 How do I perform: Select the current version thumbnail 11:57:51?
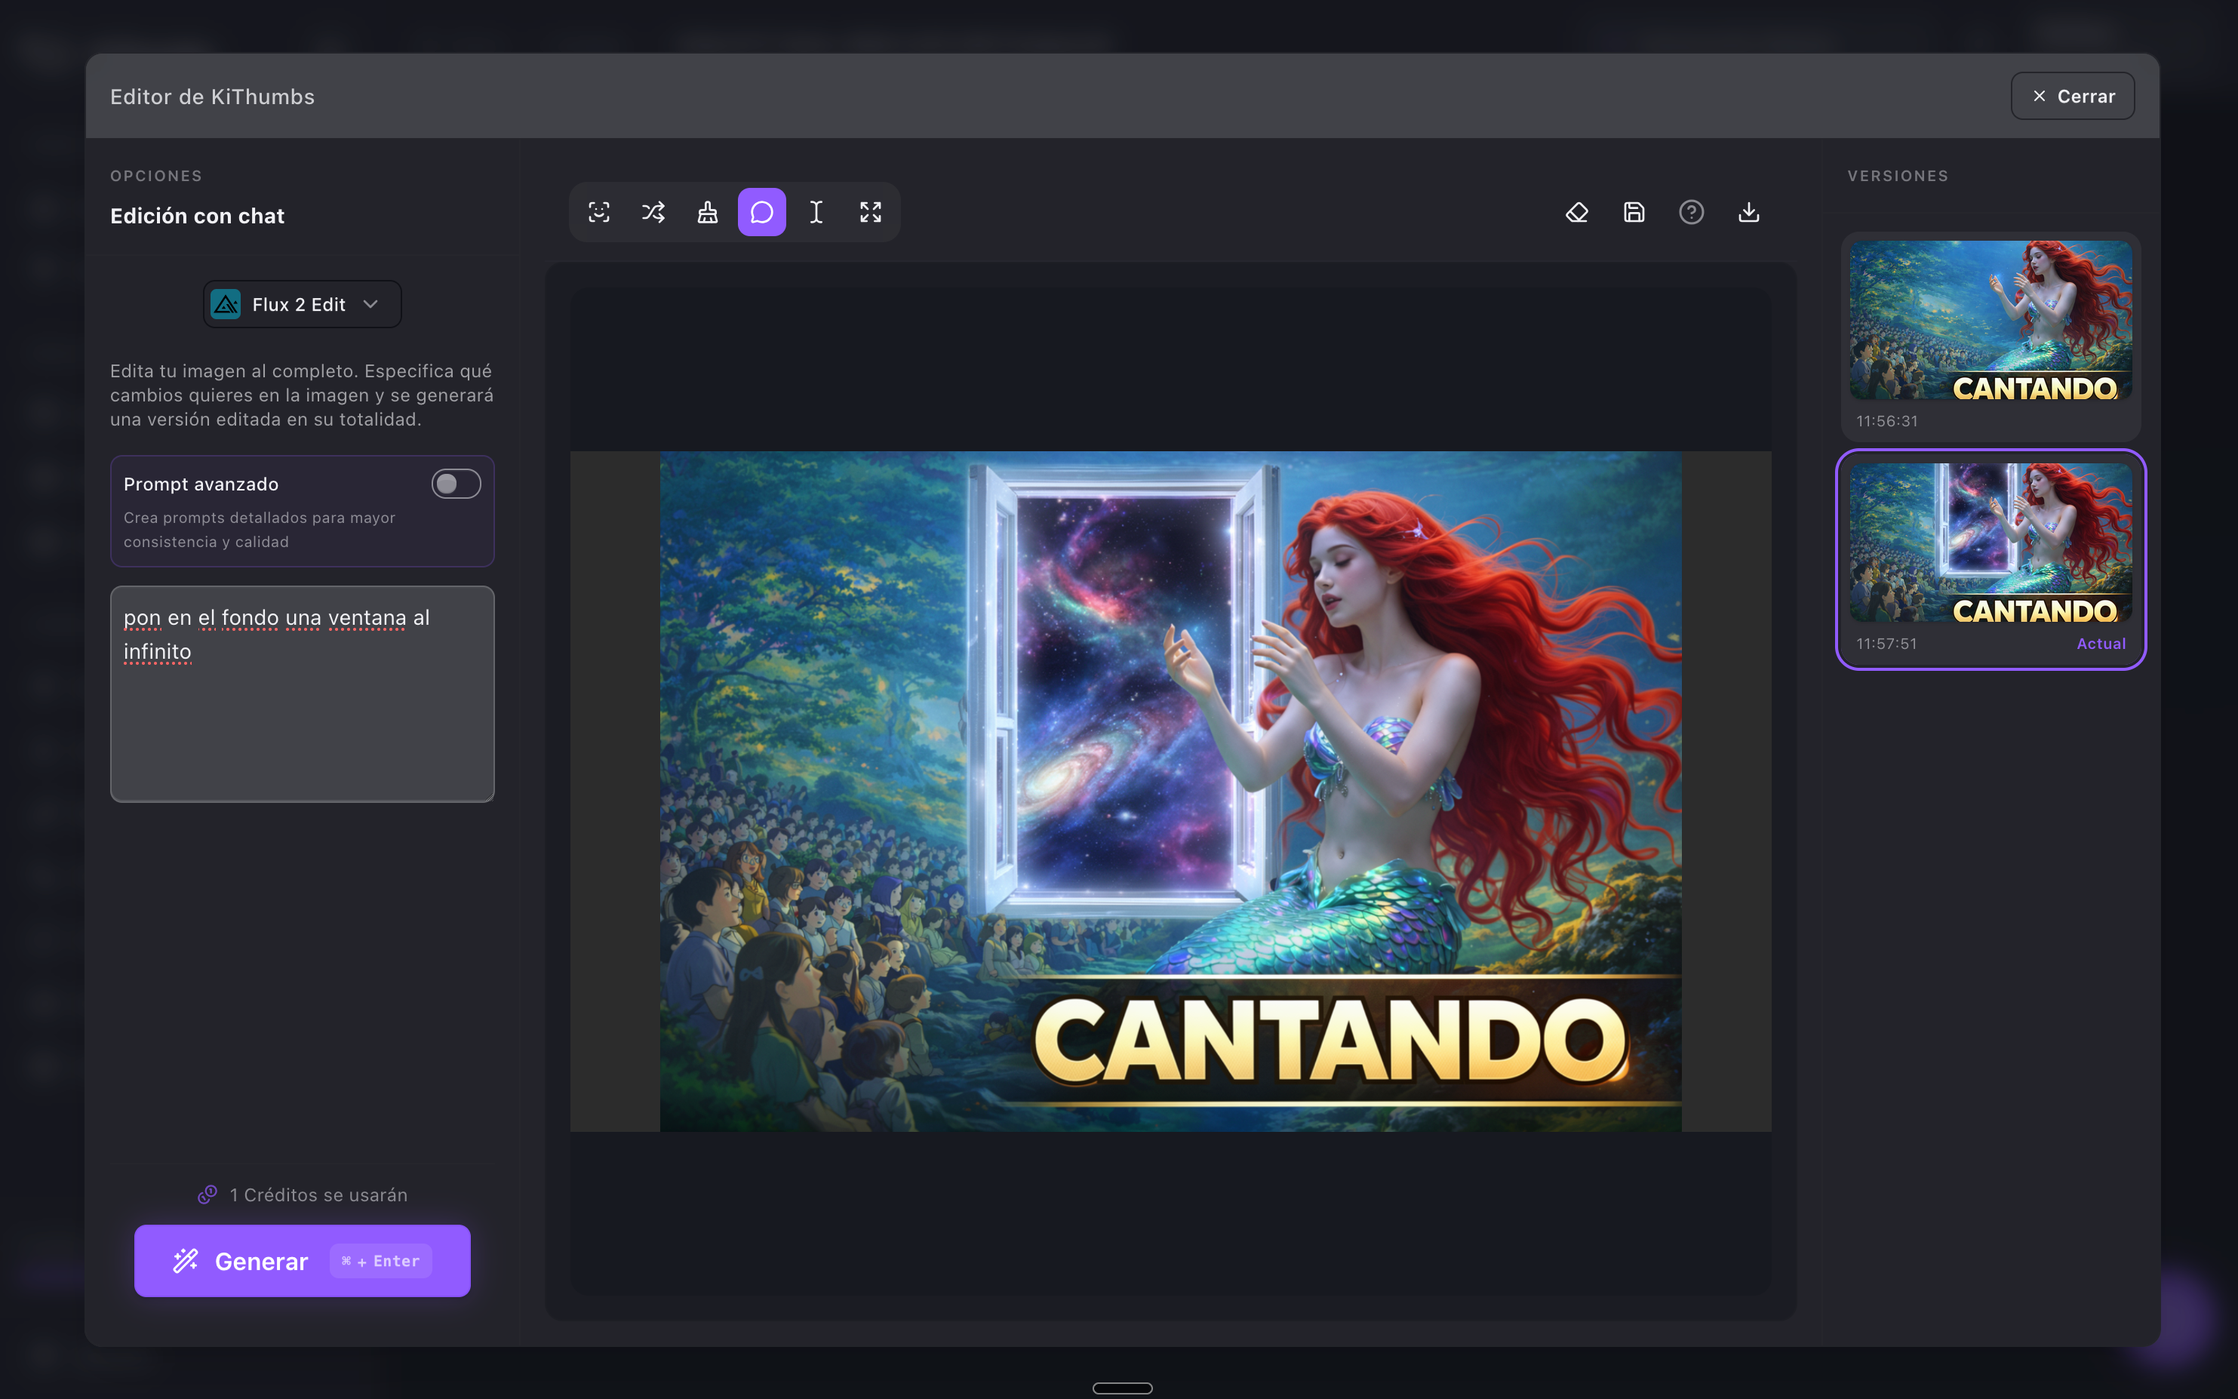point(1991,543)
